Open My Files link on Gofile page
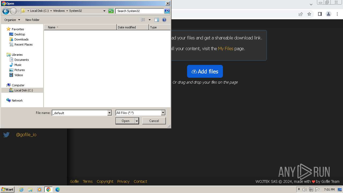The height and width of the screenshot is (193, 343). 226,49
